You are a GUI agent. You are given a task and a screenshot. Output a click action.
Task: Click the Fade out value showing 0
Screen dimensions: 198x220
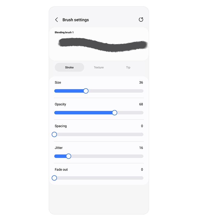142,169
